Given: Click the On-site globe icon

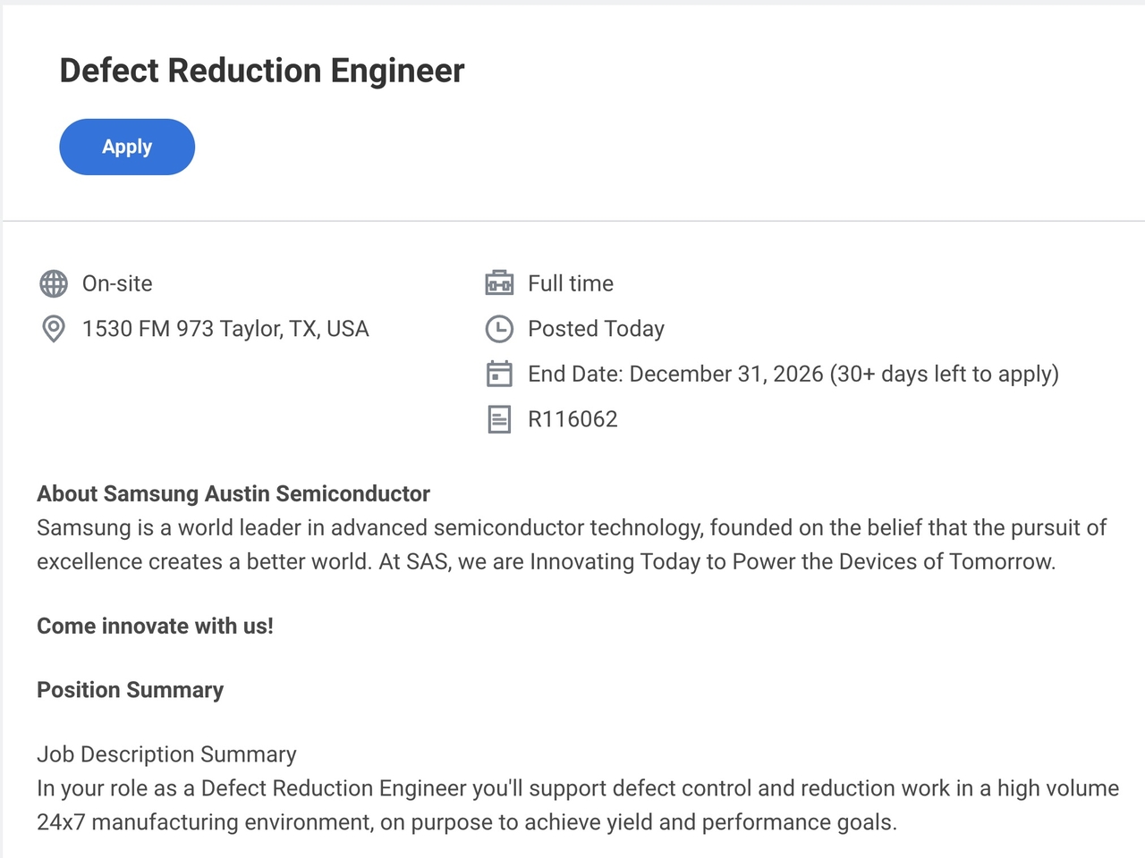Looking at the screenshot, I should (54, 283).
